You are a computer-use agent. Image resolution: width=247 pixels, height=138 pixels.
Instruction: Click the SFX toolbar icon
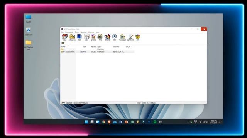coord(138,38)
